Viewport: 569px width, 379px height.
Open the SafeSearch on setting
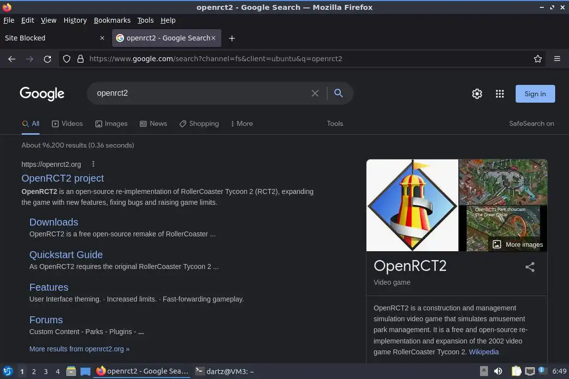click(x=531, y=124)
